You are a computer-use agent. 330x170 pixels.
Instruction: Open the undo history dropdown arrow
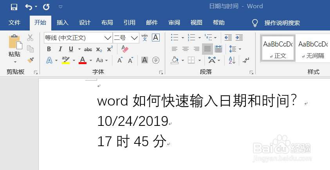36,7
